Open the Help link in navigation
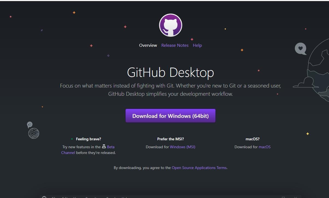329x198 pixels. coord(197,45)
